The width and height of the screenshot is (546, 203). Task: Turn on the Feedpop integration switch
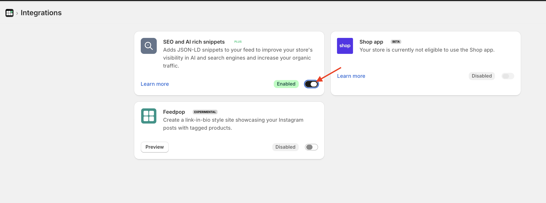(311, 147)
